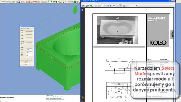Click the Apply button in Edit dialog
This screenshot has width=181, height=102.
click(x=27, y=59)
